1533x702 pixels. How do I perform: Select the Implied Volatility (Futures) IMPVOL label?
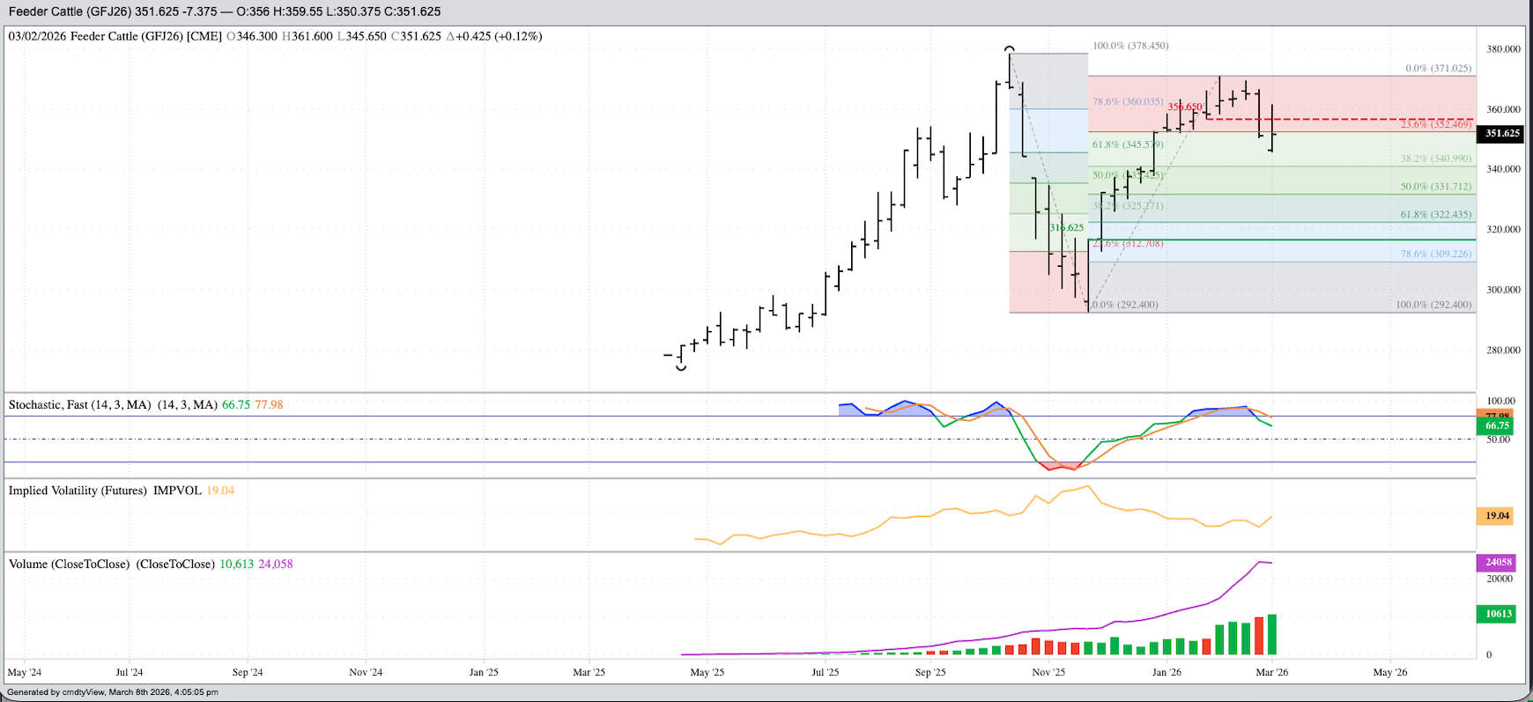(x=105, y=491)
